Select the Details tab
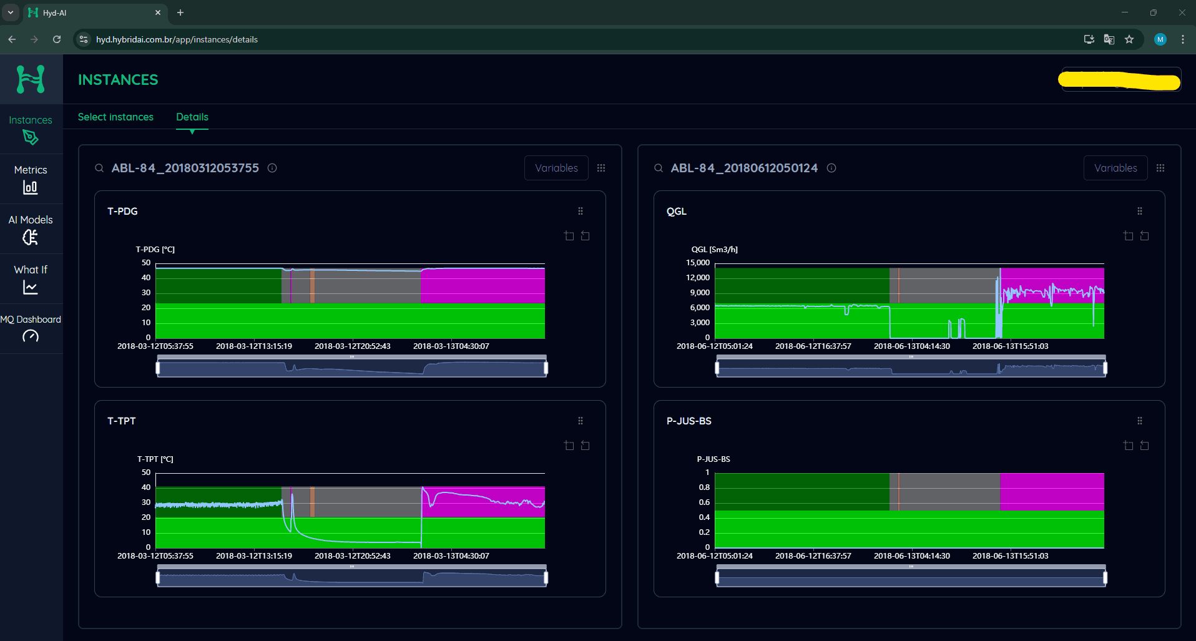The width and height of the screenshot is (1196, 641). (192, 117)
